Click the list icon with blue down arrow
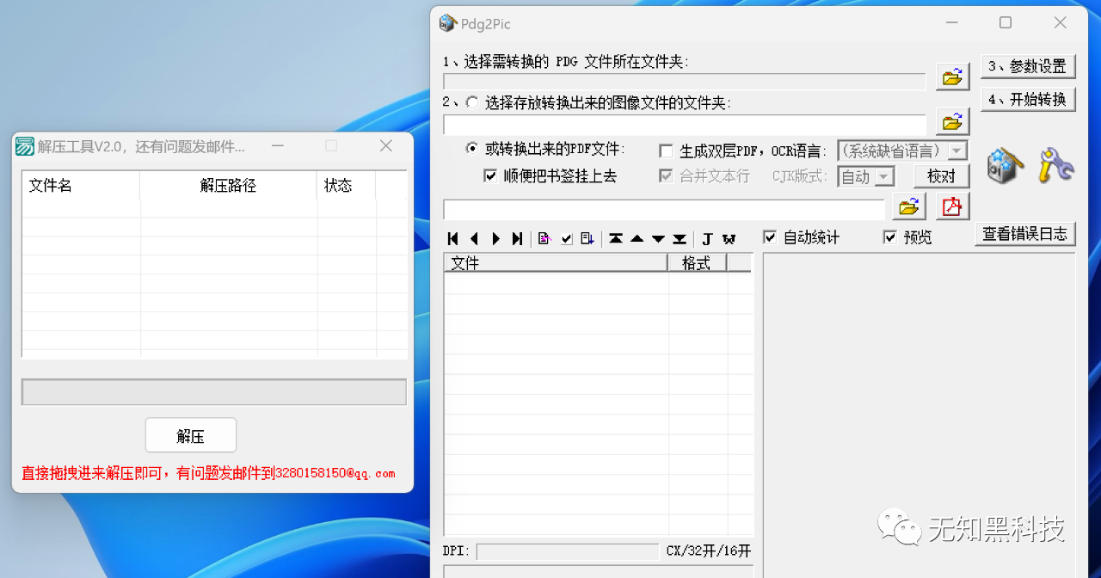Image resolution: width=1101 pixels, height=578 pixels. coord(587,239)
